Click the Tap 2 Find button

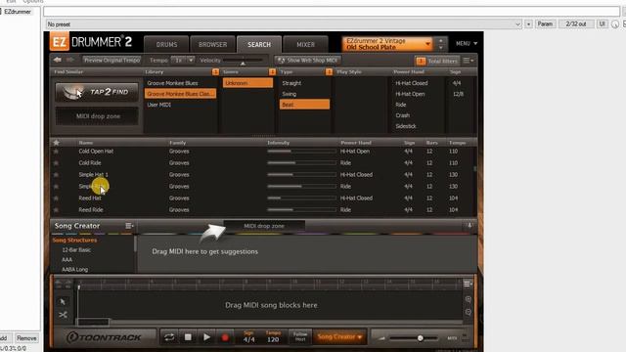click(x=97, y=92)
